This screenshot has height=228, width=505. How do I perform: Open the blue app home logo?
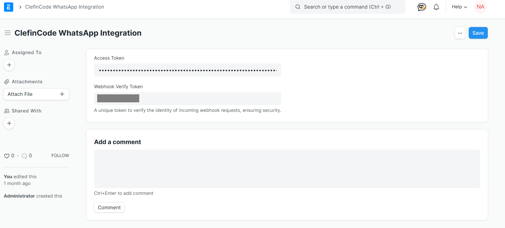(9, 7)
